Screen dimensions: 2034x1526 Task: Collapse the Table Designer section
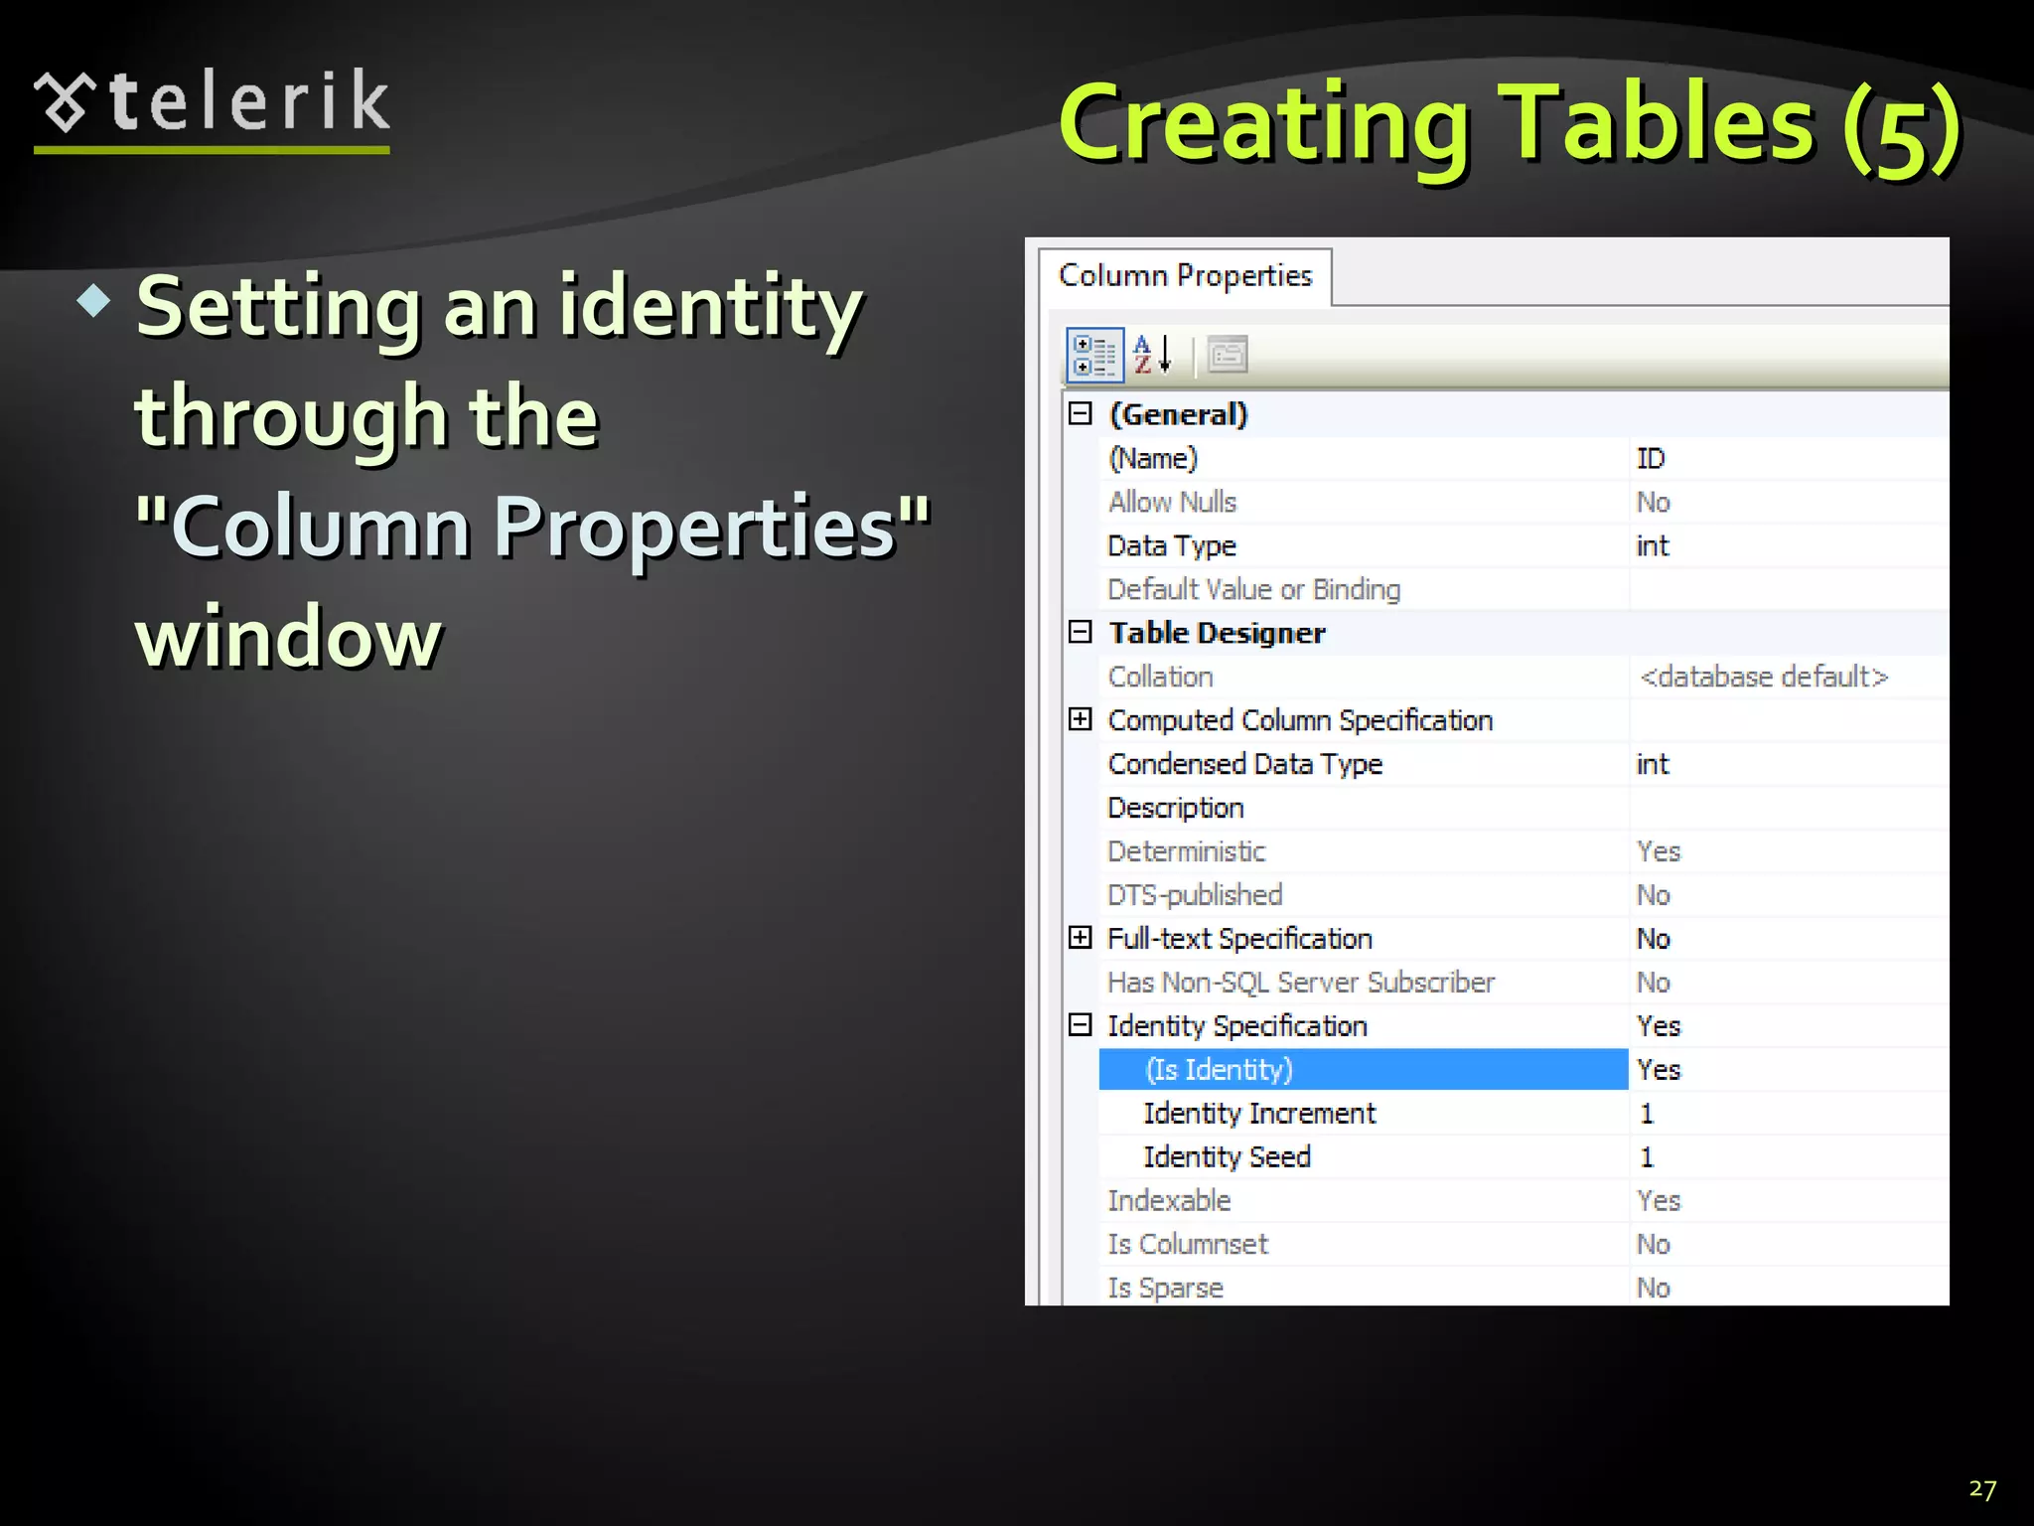coord(1081,632)
